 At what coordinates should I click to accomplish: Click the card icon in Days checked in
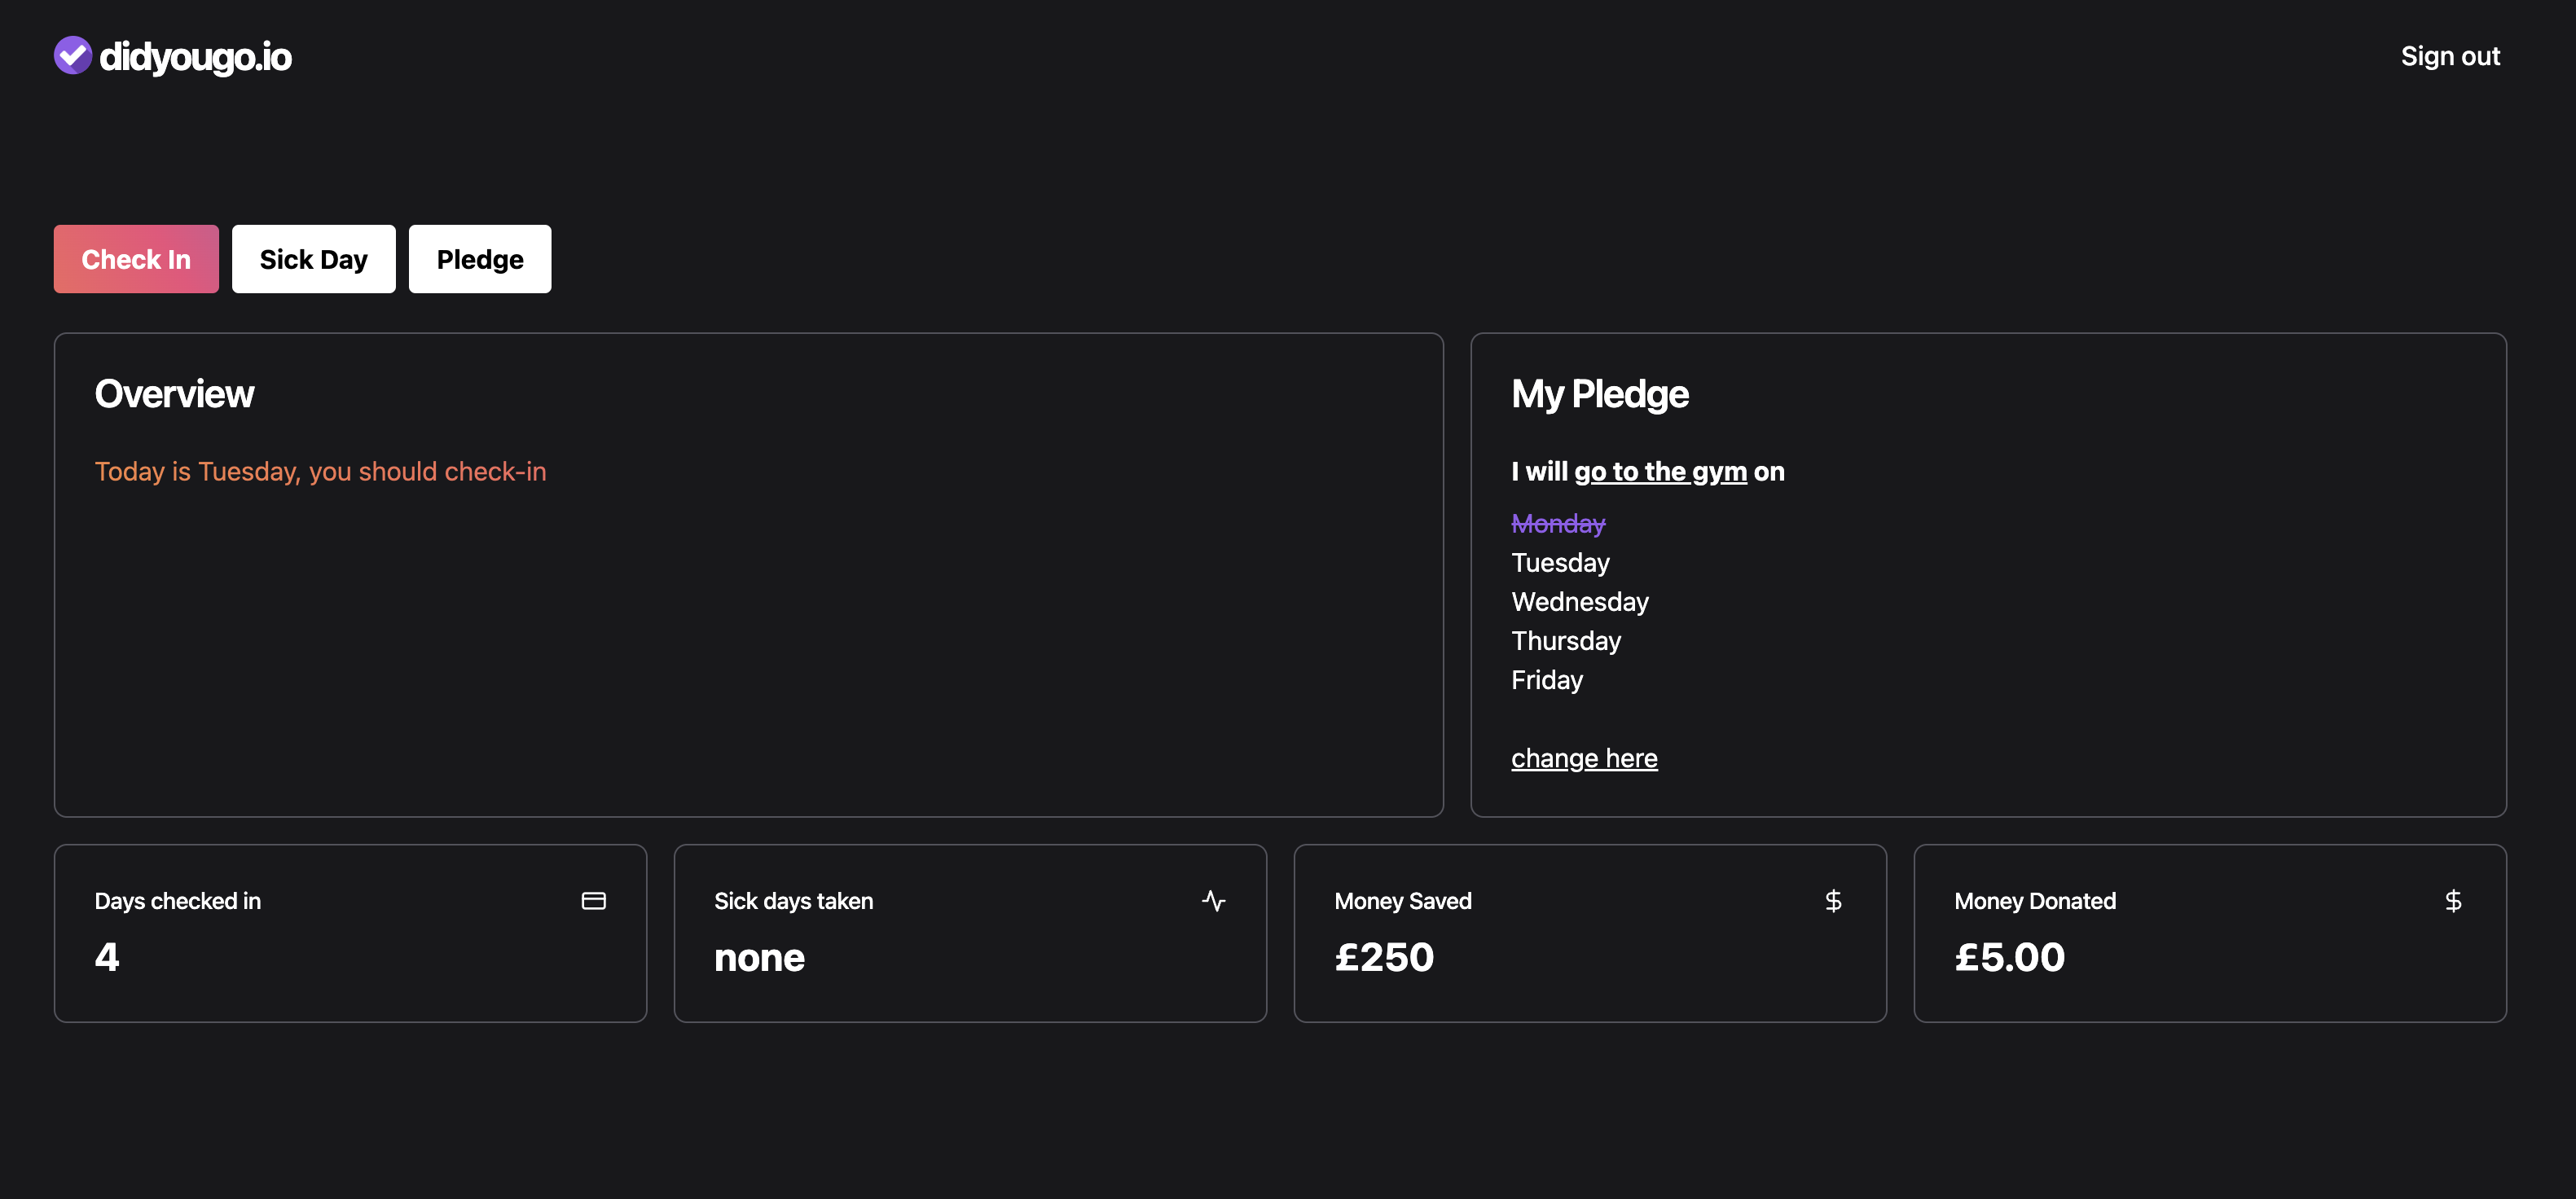[x=593, y=901]
